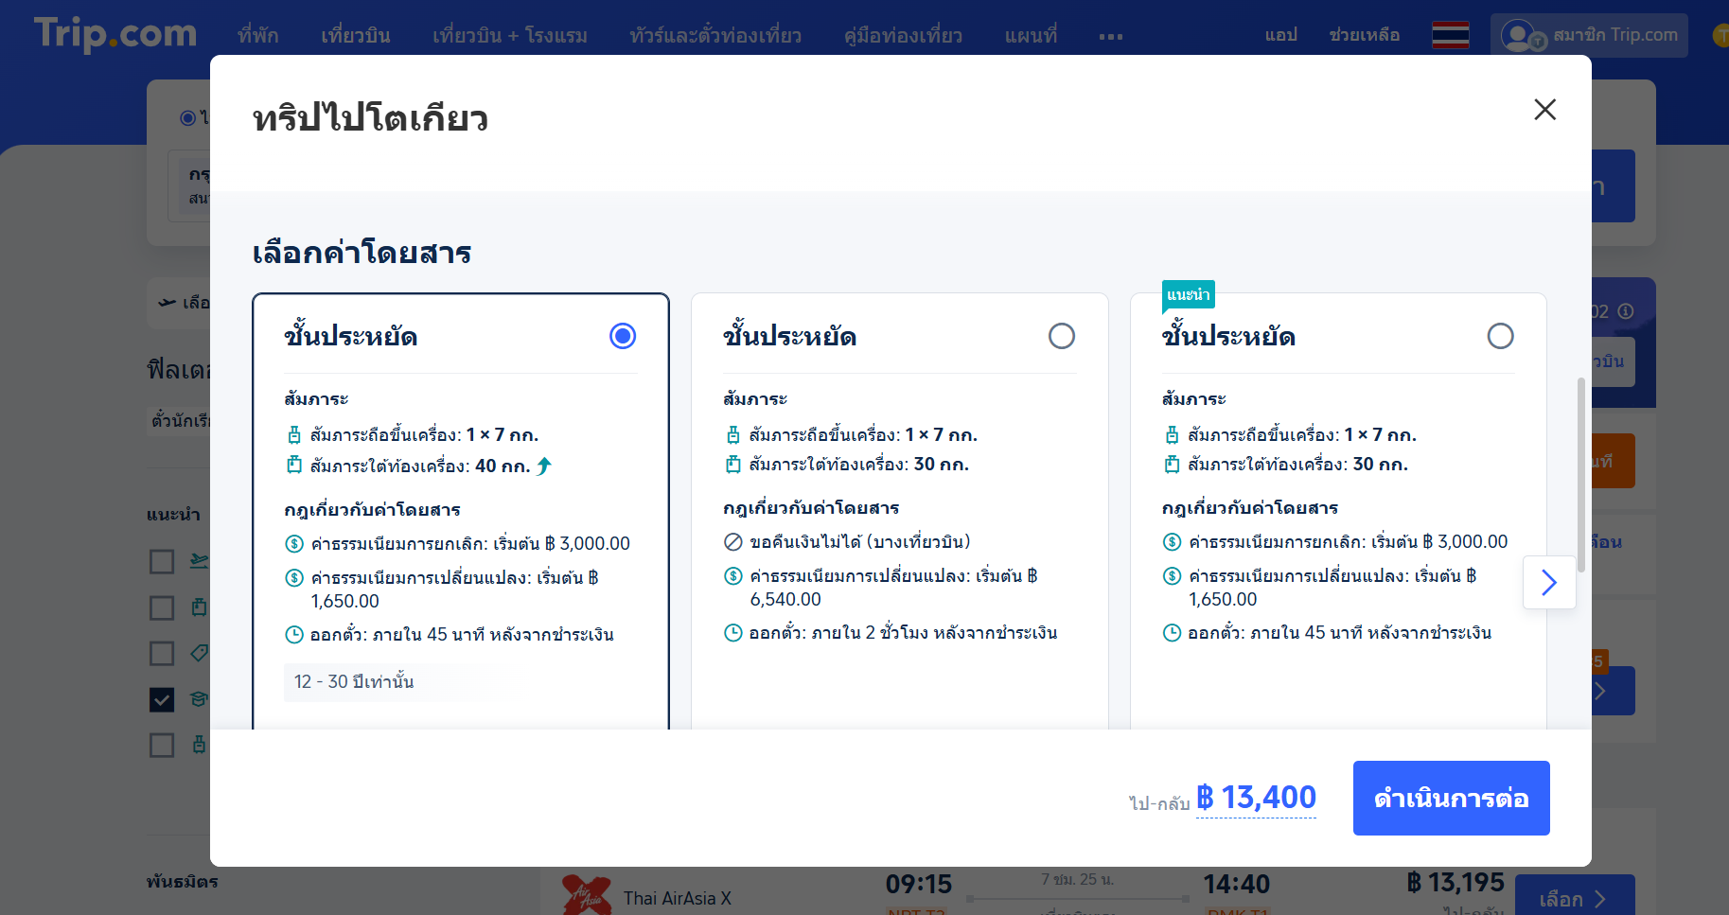Close the ทริปไปโตเกียว dialog
The image size is (1729, 915).
click(x=1544, y=110)
